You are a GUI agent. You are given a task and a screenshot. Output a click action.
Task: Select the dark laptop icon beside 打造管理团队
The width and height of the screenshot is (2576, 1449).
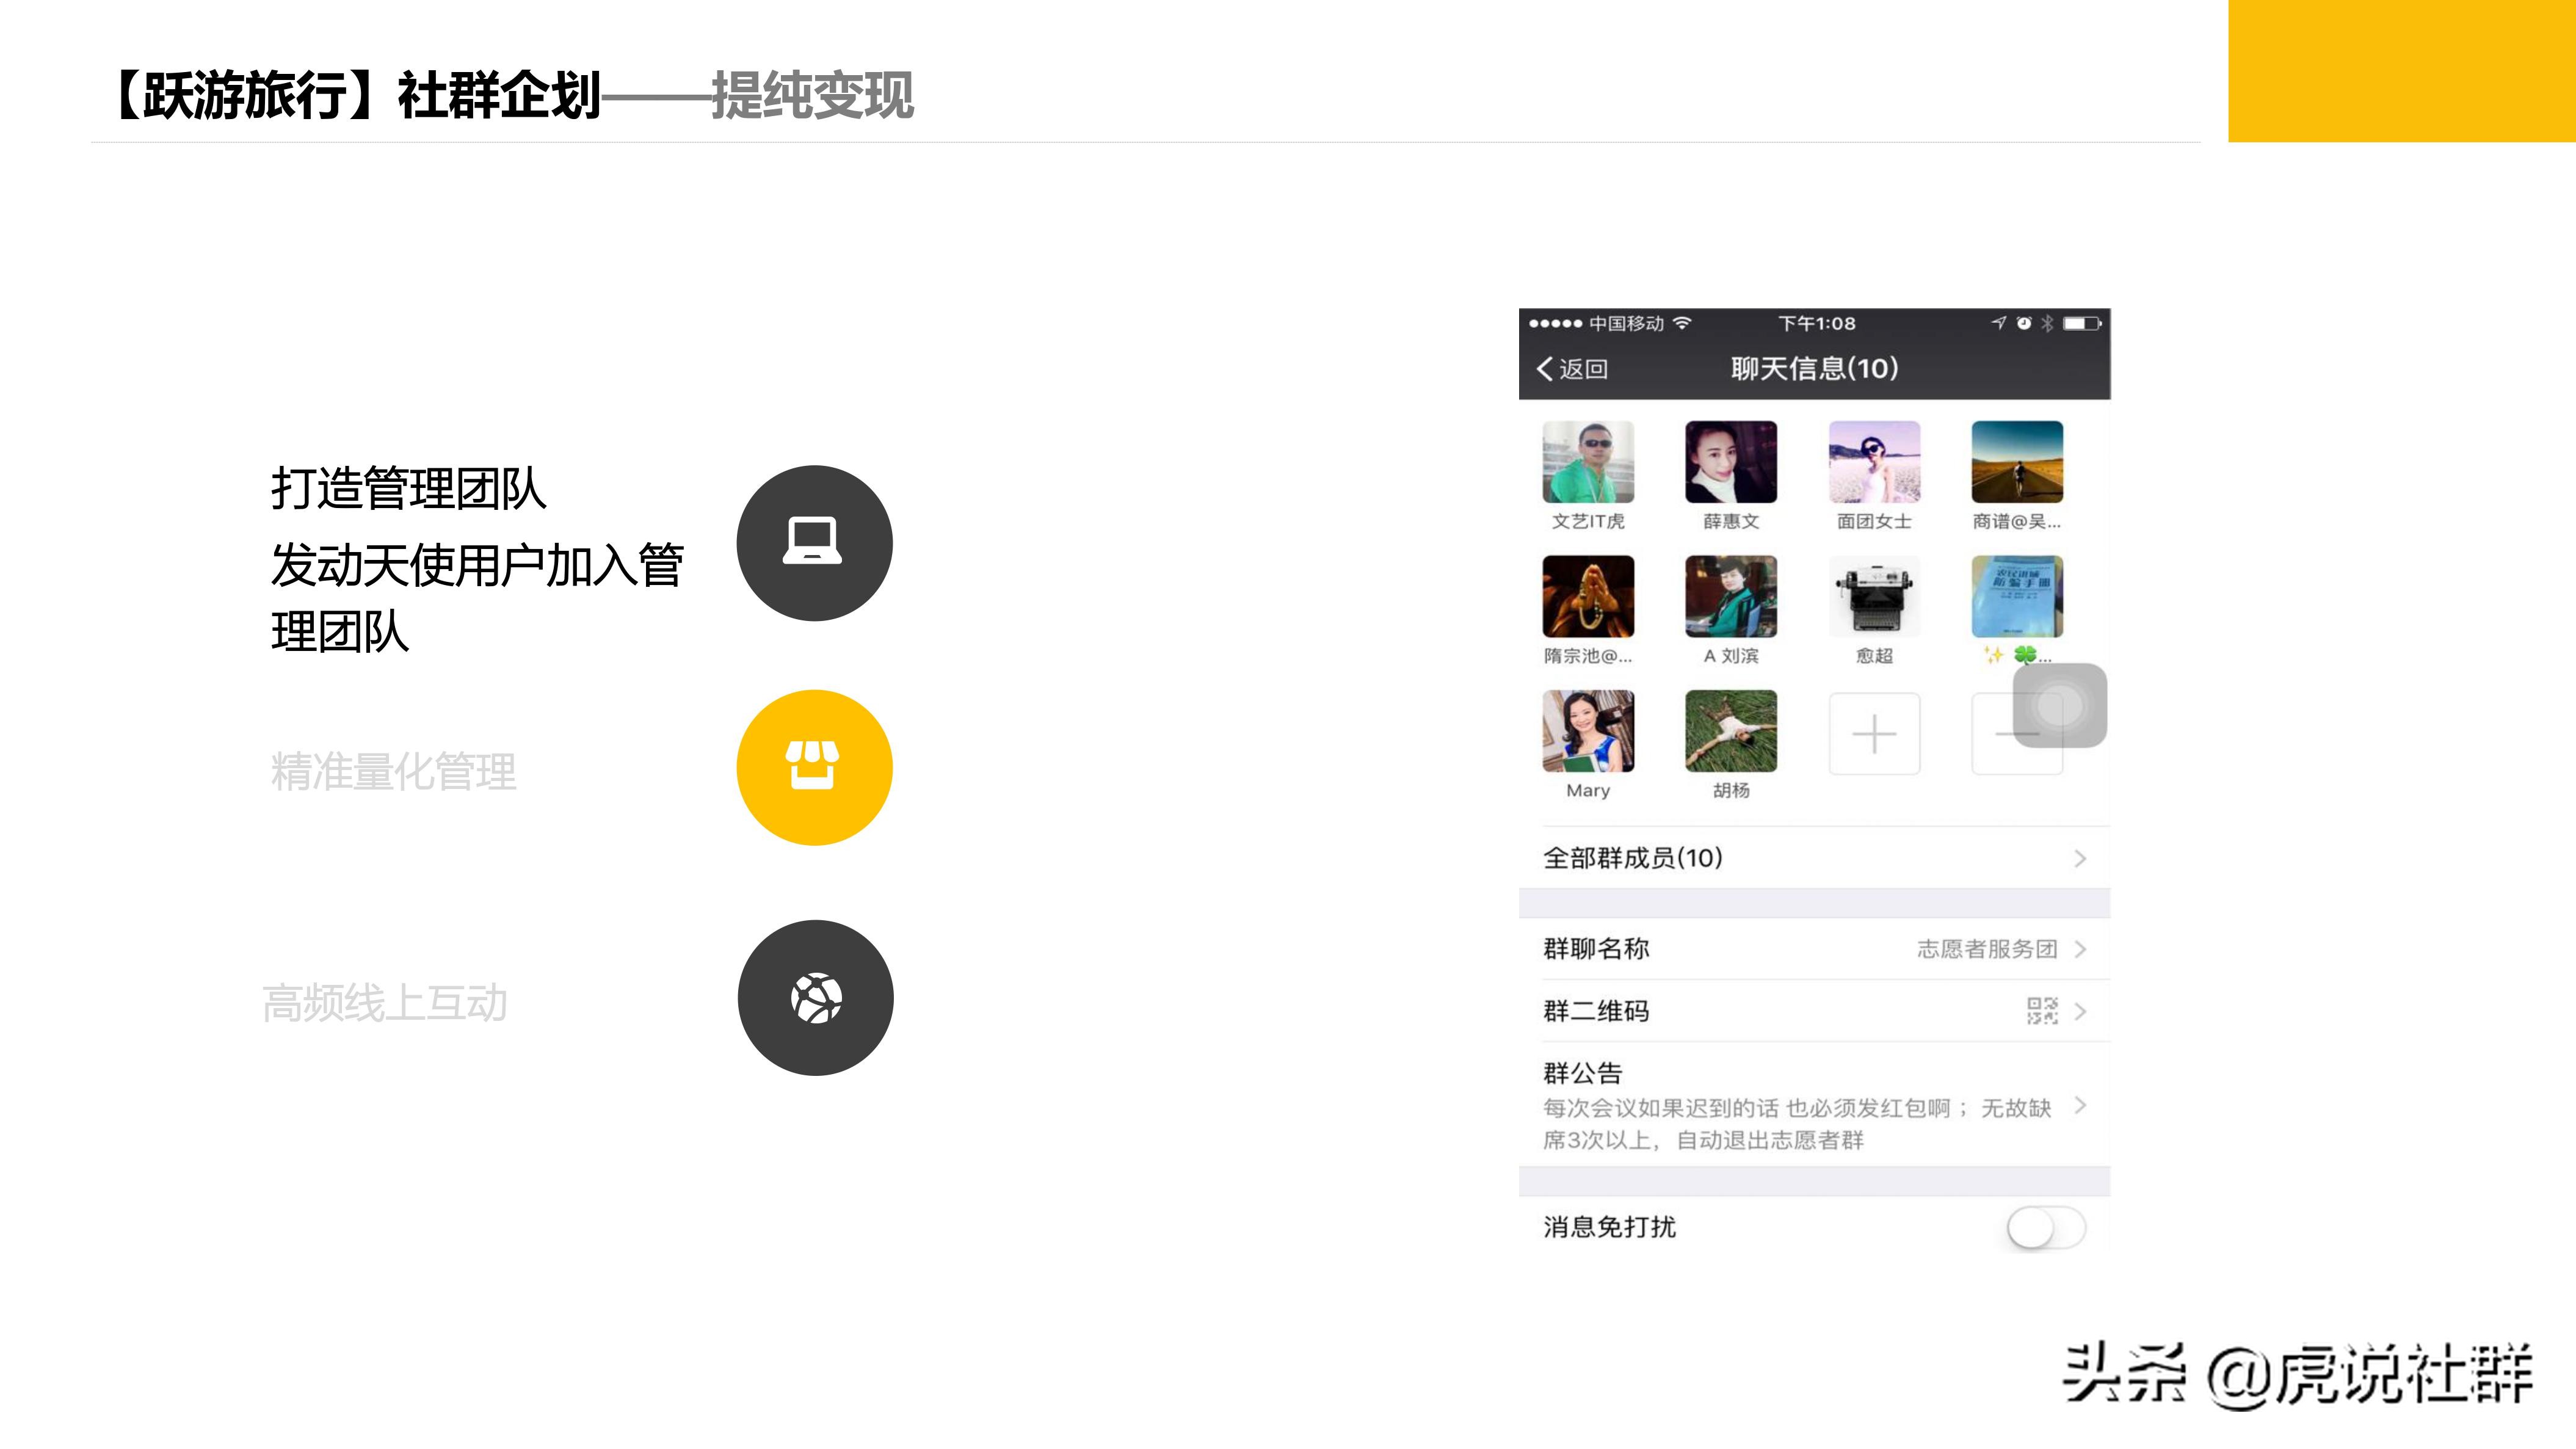pyautogui.click(x=814, y=543)
